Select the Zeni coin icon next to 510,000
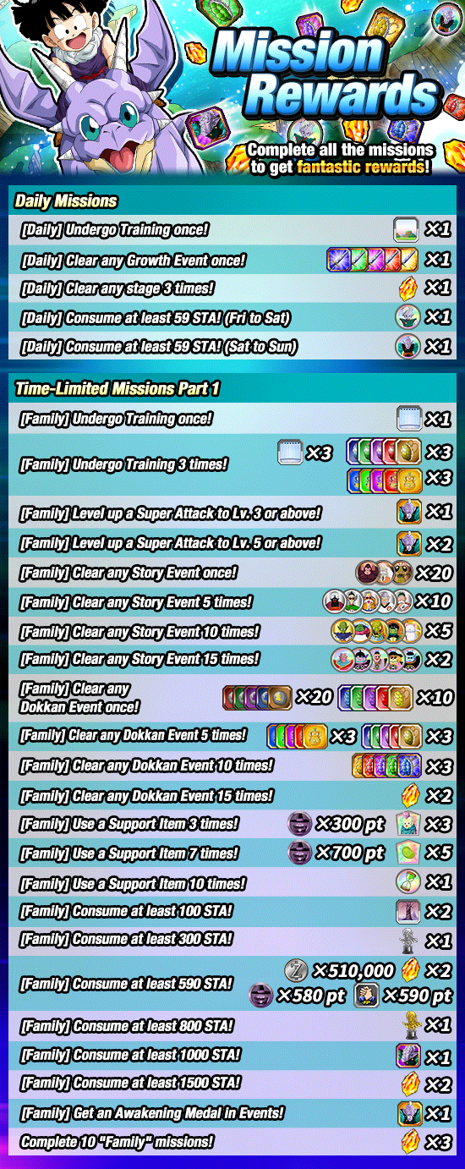This screenshot has height=1169, width=465. coord(295,969)
